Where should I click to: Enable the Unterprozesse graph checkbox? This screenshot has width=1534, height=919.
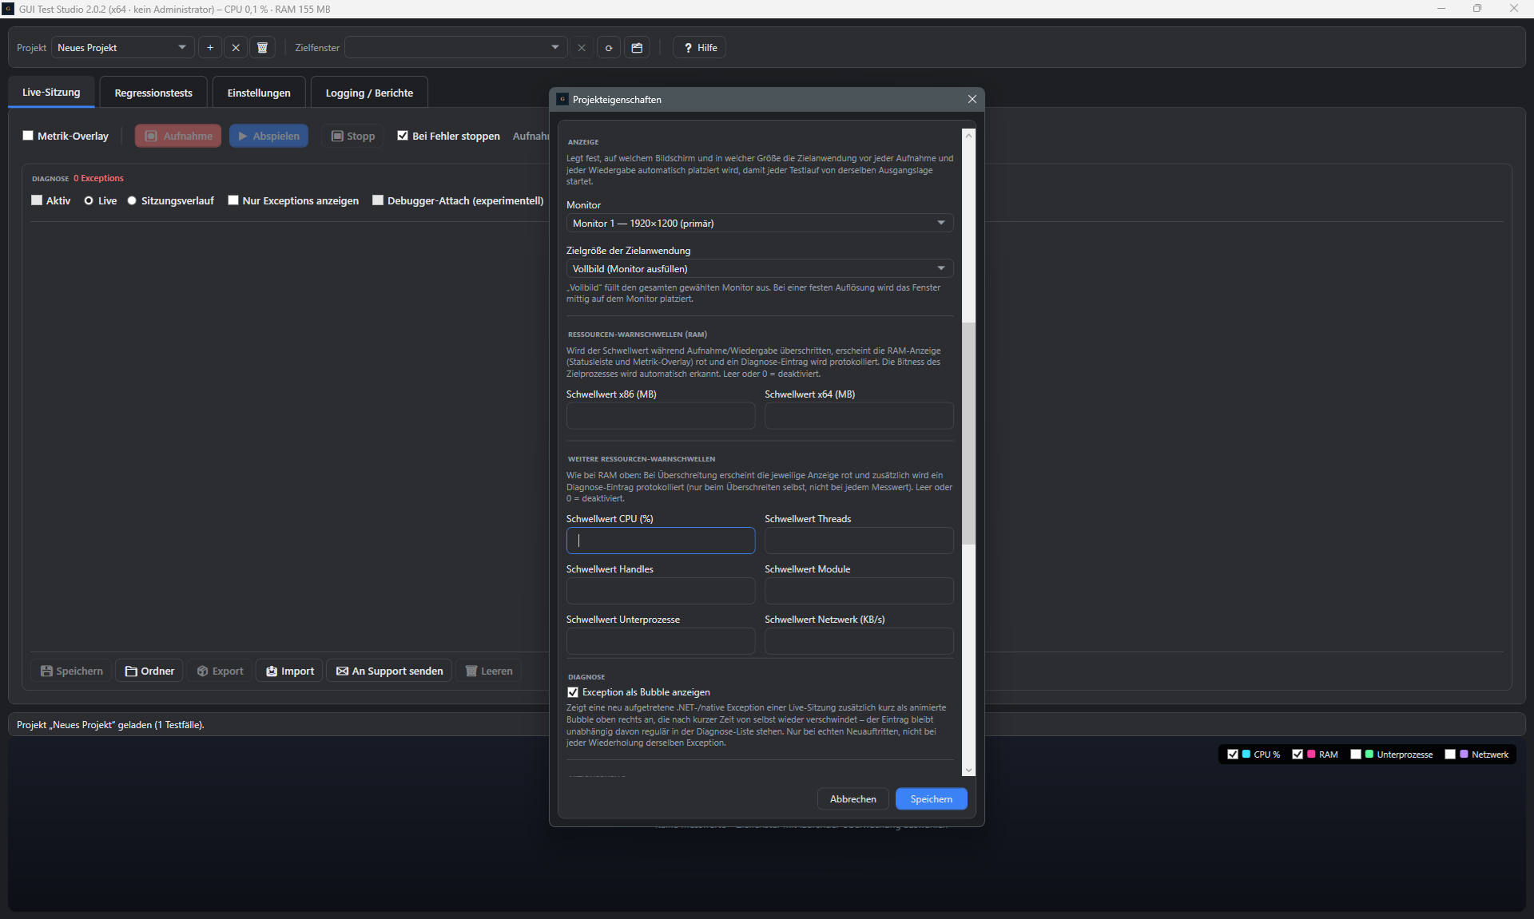1356,754
